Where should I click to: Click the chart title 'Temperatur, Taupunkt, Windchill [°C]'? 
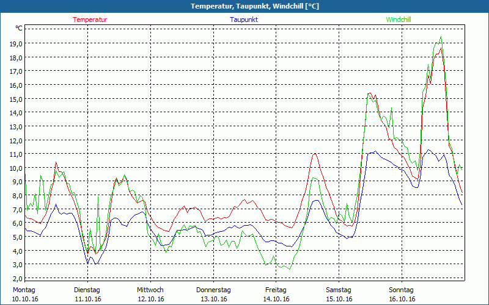coord(255,6)
